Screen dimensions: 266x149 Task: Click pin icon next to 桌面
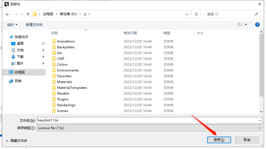[43, 44]
